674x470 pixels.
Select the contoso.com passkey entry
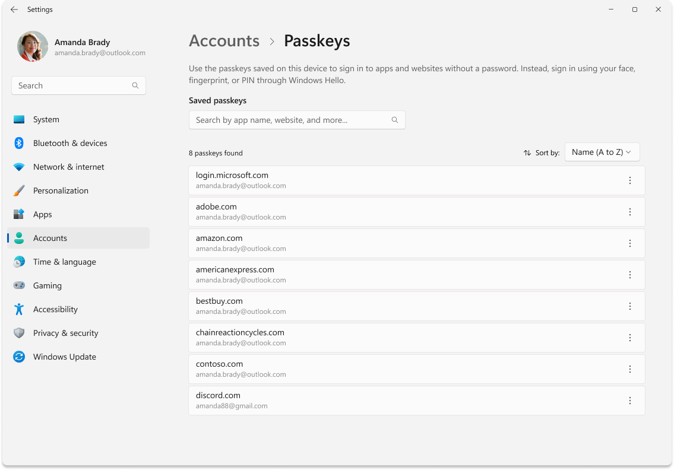[x=416, y=369]
